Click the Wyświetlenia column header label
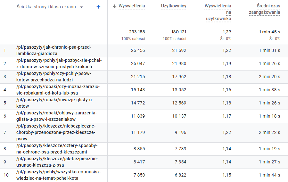Screen dimensions: 288x182 pyautogui.click(x=131, y=6)
